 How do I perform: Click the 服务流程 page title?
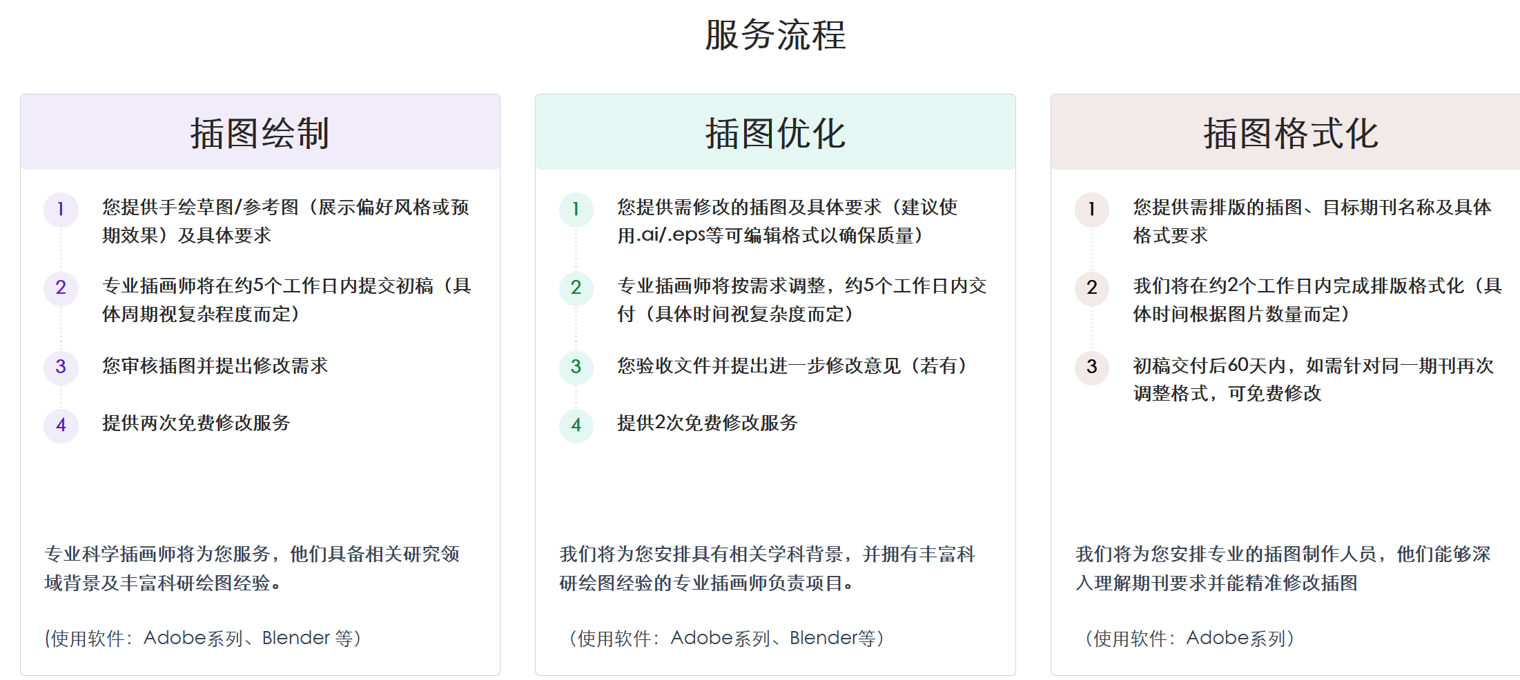pyautogui.click(x=774, y=33)
